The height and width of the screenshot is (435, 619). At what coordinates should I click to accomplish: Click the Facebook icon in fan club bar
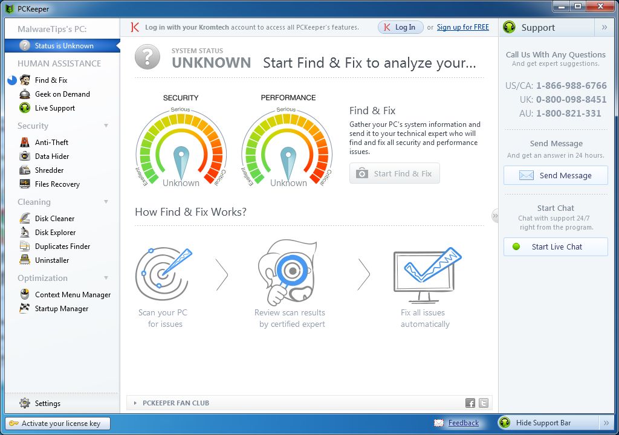click(x=470, y=403)
